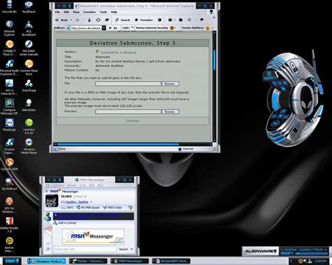Click the Back button in Internet Explorer
Viewport: 332px width, 265px height.
click(62, 20)
